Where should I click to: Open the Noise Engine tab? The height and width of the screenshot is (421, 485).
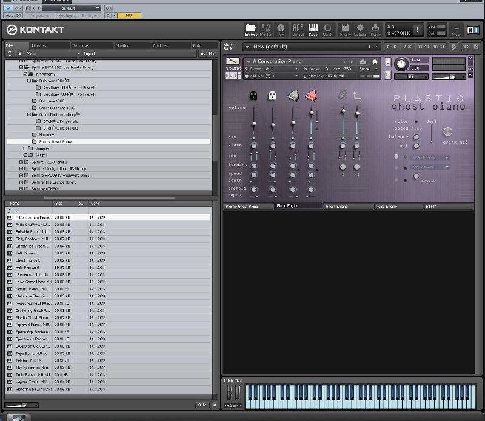(x=398, y=206)
